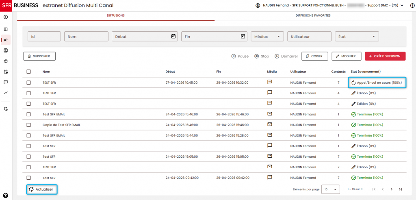Screen dimensions: 416x200
Task: Check the TEST SFR row starting 27-04-2026
Action: tap(29, 83)
